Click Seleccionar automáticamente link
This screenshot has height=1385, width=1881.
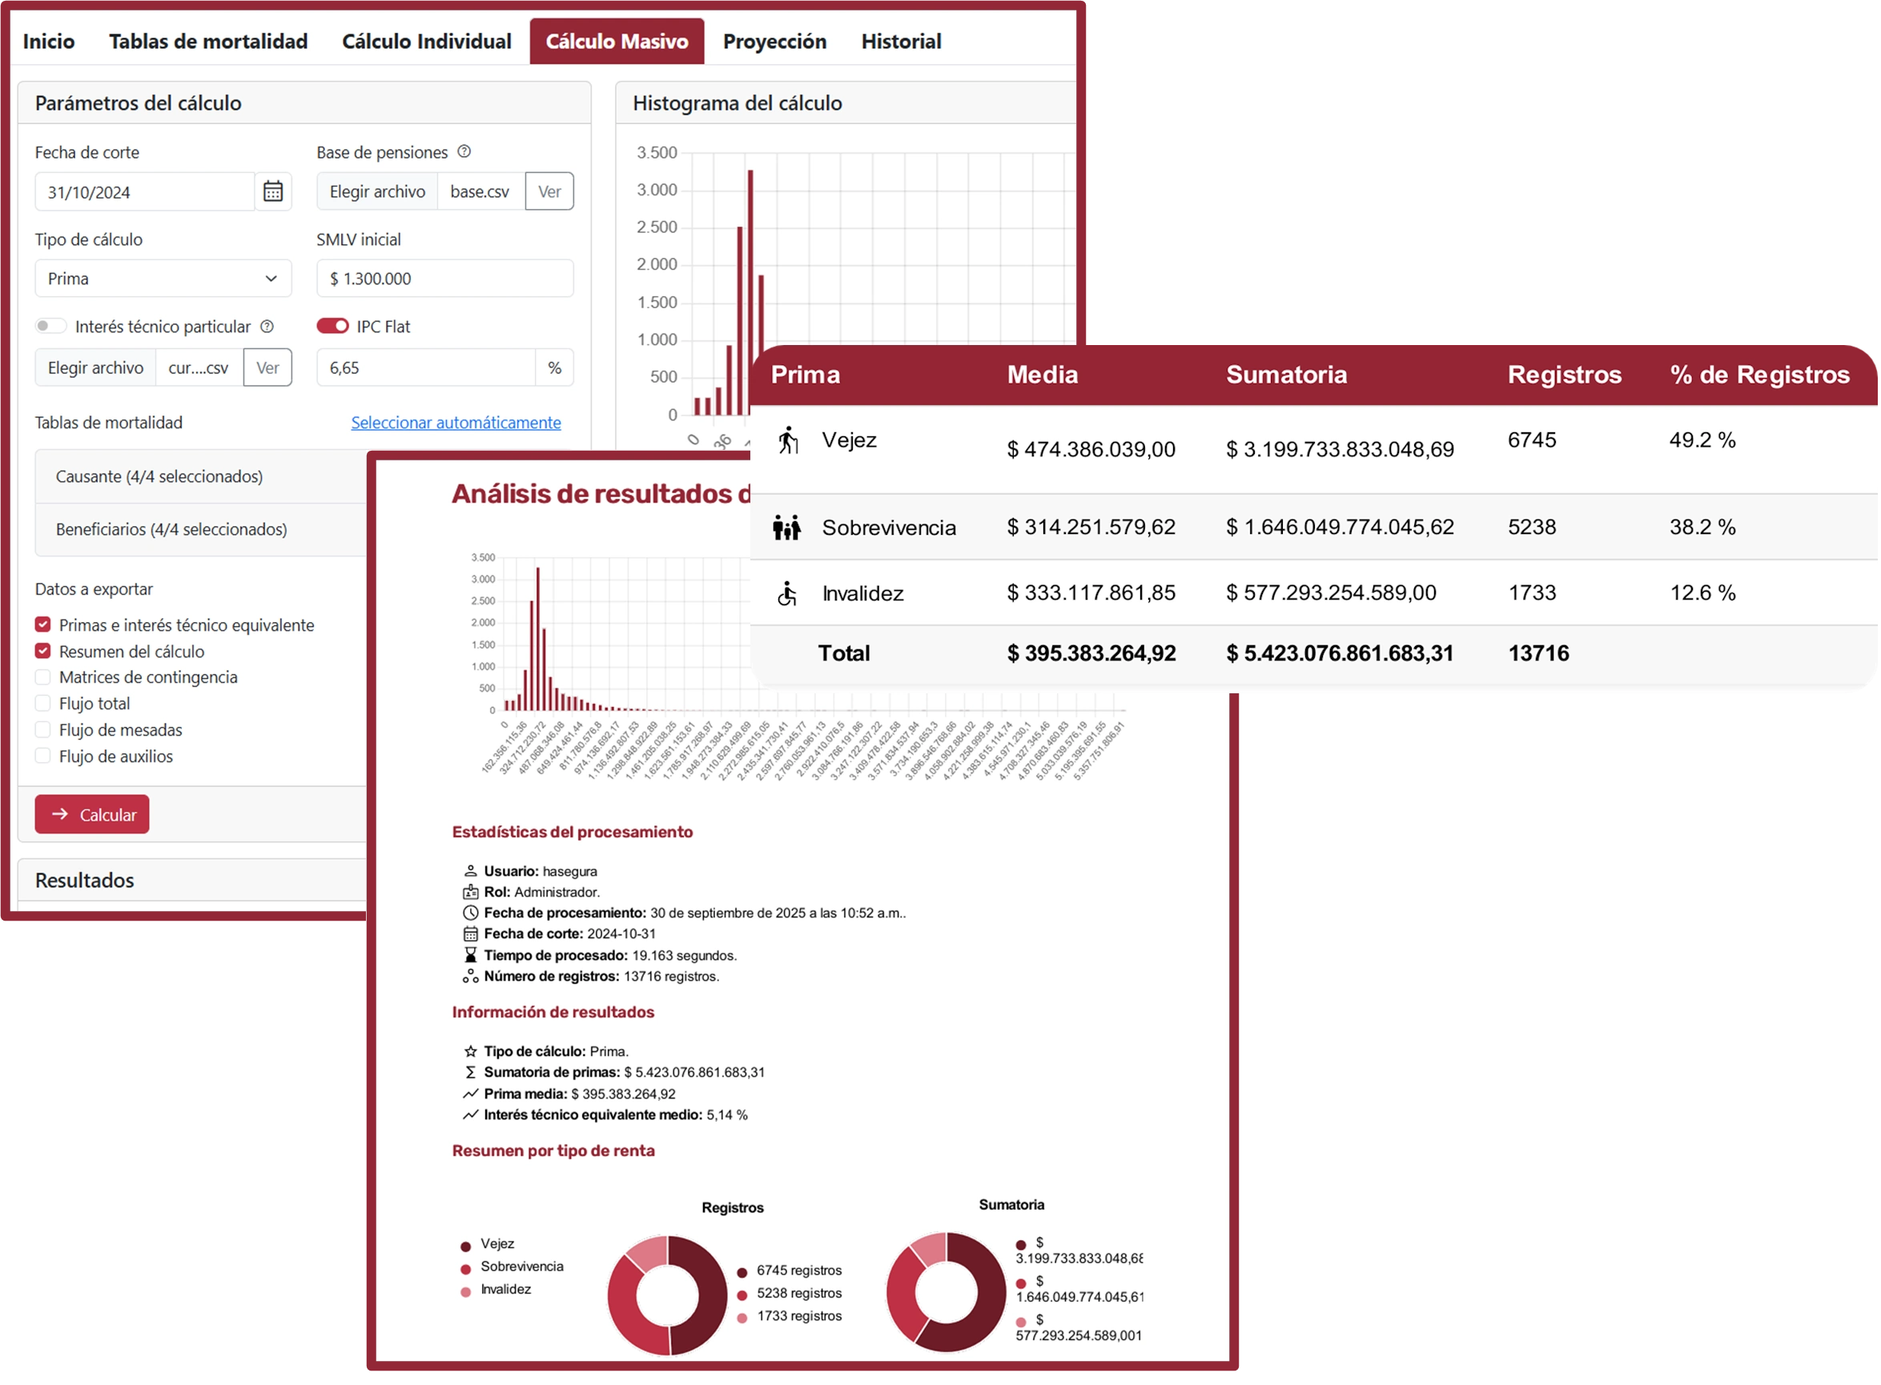pos(456,423)
